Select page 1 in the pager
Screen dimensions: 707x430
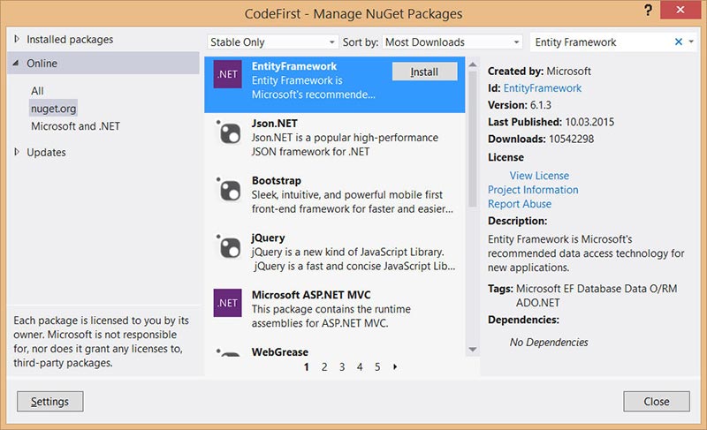306,367
